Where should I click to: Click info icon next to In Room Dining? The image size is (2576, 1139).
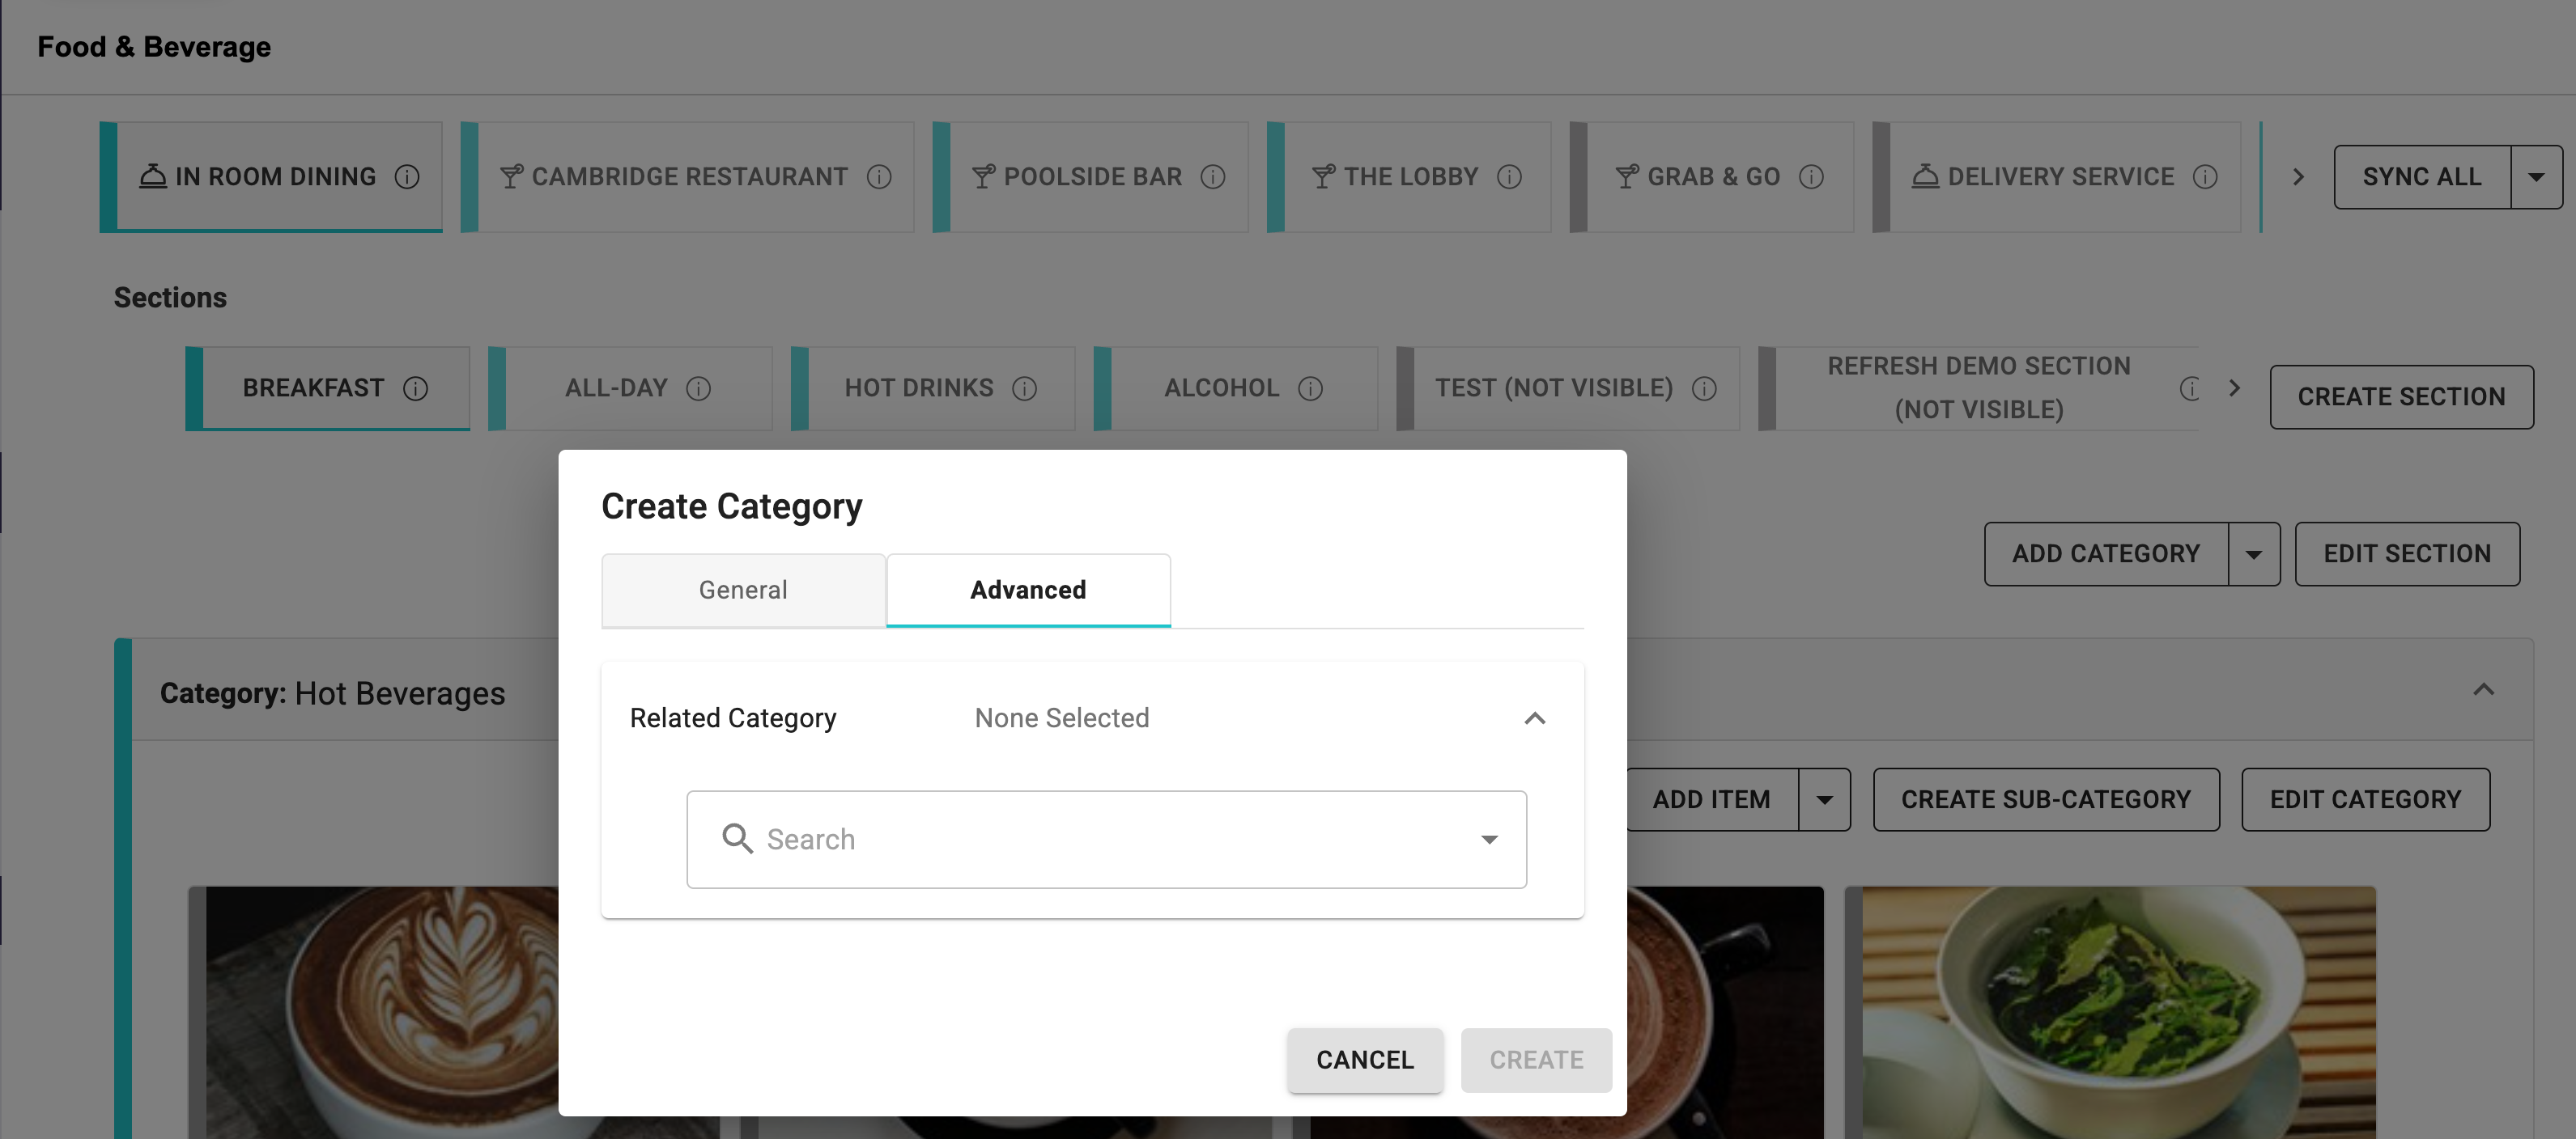pyautogui.click(x=407, y=177)
